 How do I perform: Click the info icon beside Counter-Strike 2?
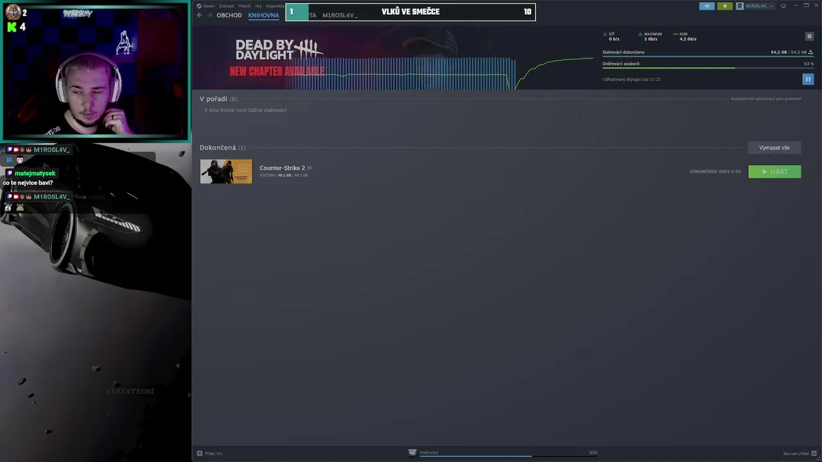click(x=310, y=168)
